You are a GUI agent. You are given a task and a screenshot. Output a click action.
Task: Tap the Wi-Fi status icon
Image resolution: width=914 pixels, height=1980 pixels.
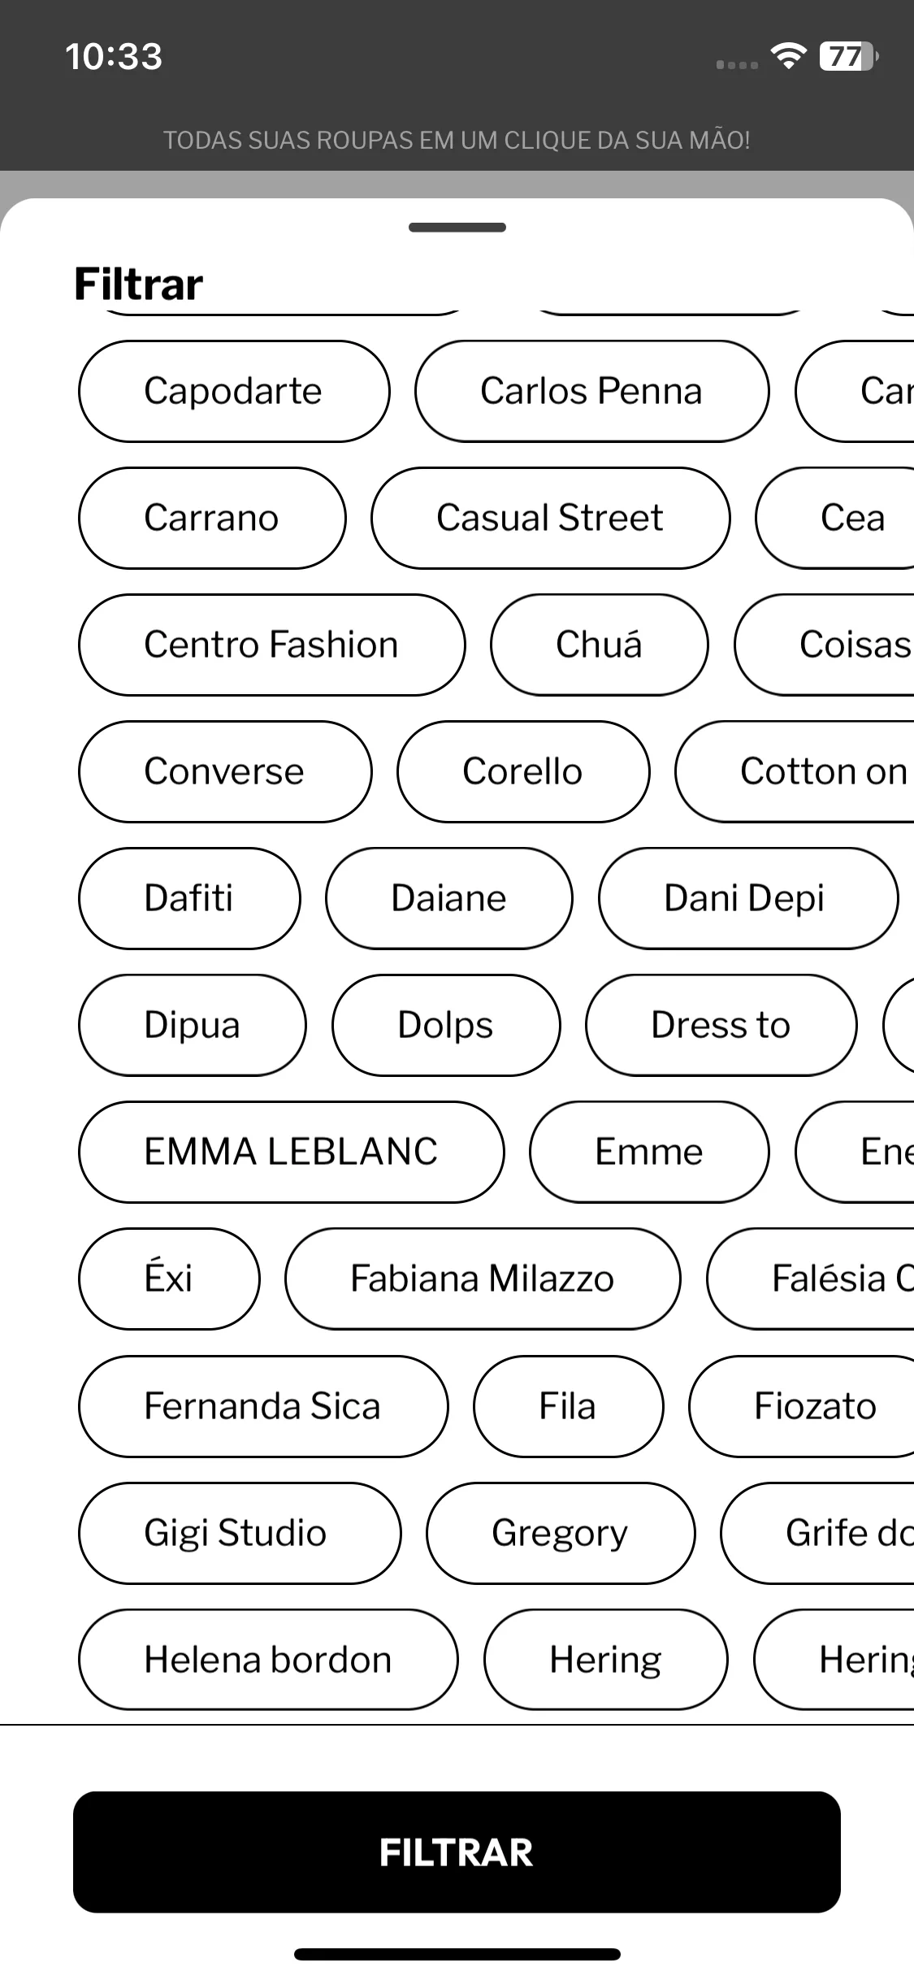click(x=788, y=56)
